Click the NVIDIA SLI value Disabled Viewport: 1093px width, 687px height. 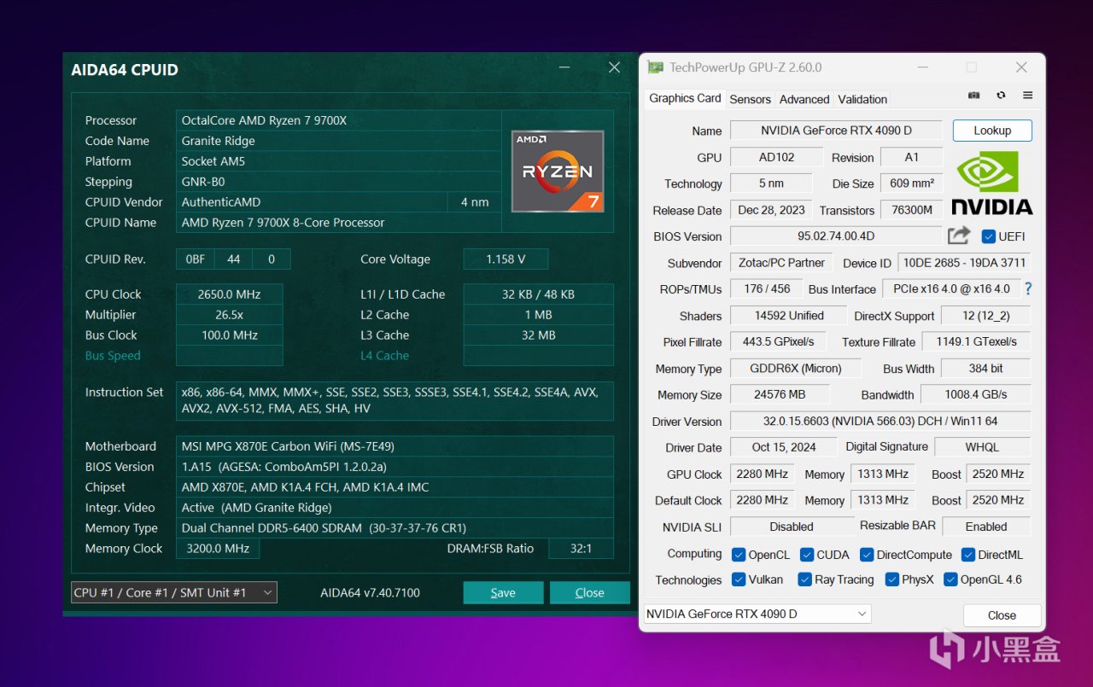click(x=792, y=527)
